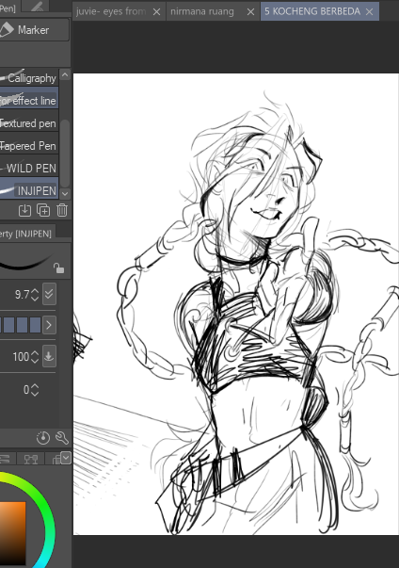Close the 5 KOCHENG BERBEDA tab

[369, 12]
